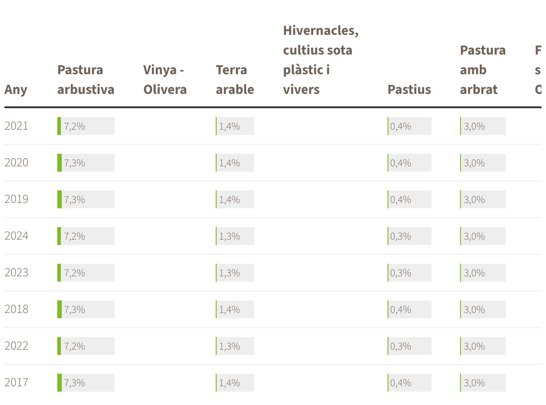Click the Vinya - Olivera column header
Viewport: 546px width, 405px height.
[165, 80]
